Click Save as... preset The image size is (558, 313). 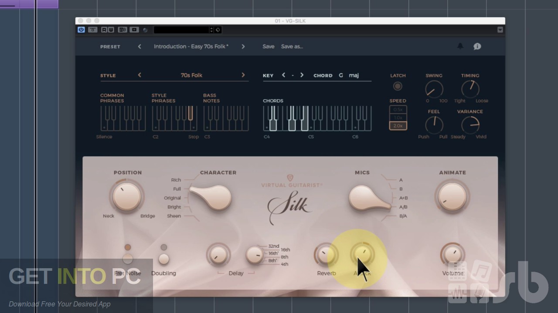[x=292, y=47]
